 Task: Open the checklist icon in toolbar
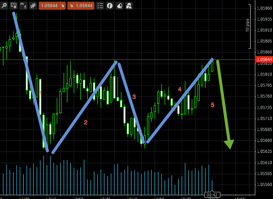coord(100,6)
